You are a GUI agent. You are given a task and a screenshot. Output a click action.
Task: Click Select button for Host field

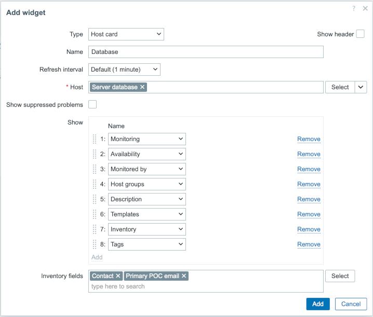coord(340,87)
